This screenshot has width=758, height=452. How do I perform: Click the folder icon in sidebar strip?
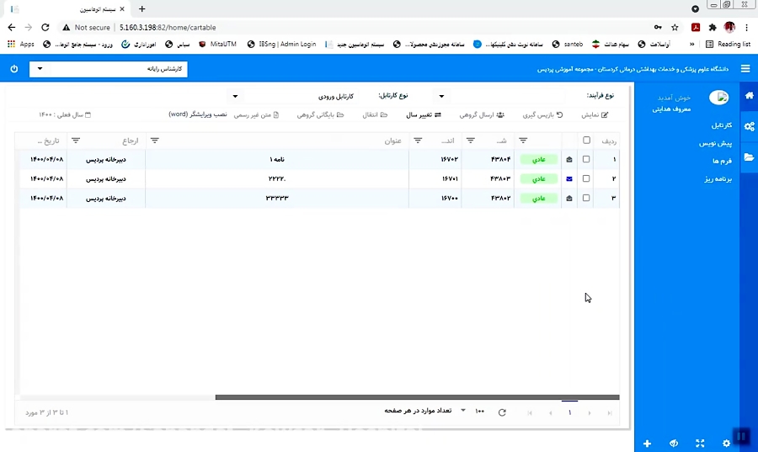coord(749,157)
